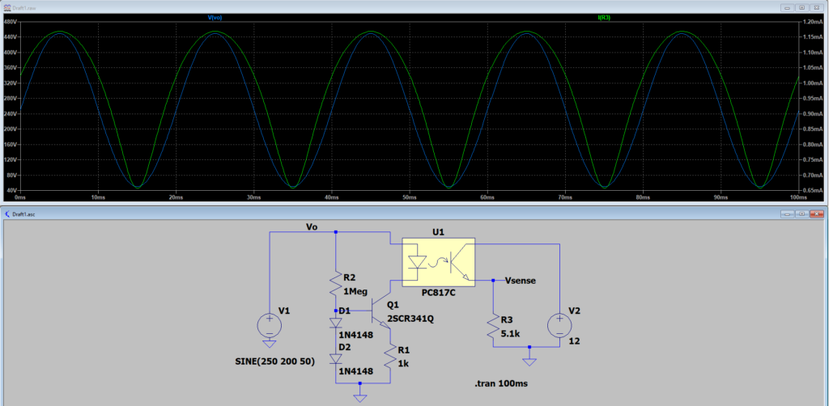Click the D1 diode symbol

[x=335, y=323]
